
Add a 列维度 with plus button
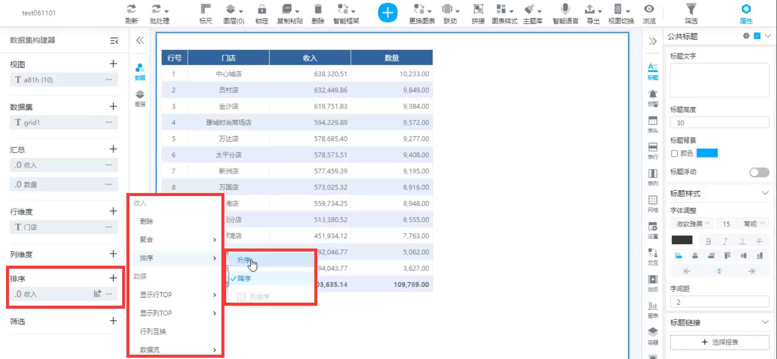[113, 254]
